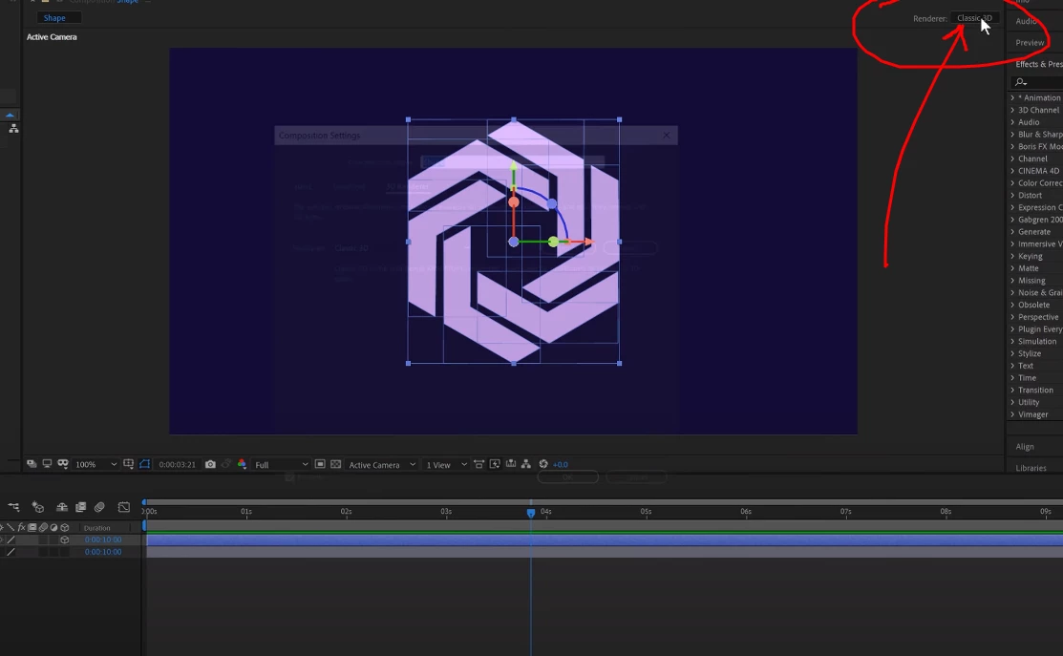This screenshot has height=656, width=1063.
Task: Click the second layer's 0:00:10:00 duration
Action: point(103,552)
